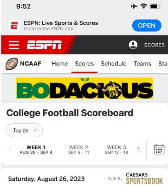The width and height of the screenshot is (168, 186).
Task: Go to next weeks with right chevron
Action: pyautogui.click(x=138, y=149)
